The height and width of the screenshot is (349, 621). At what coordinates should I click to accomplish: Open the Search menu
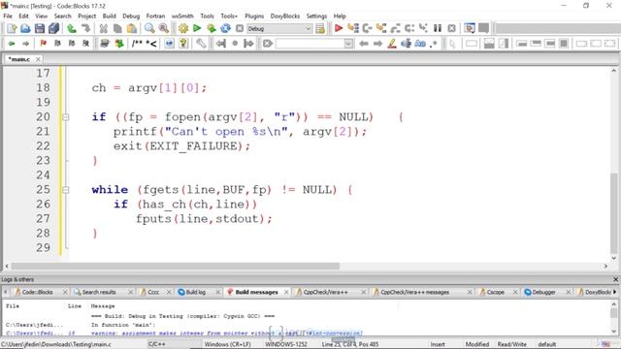coord(62,16)
